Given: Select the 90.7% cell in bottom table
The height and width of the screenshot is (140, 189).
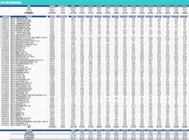Looking at the screenshot, I should tap(73, 139).
